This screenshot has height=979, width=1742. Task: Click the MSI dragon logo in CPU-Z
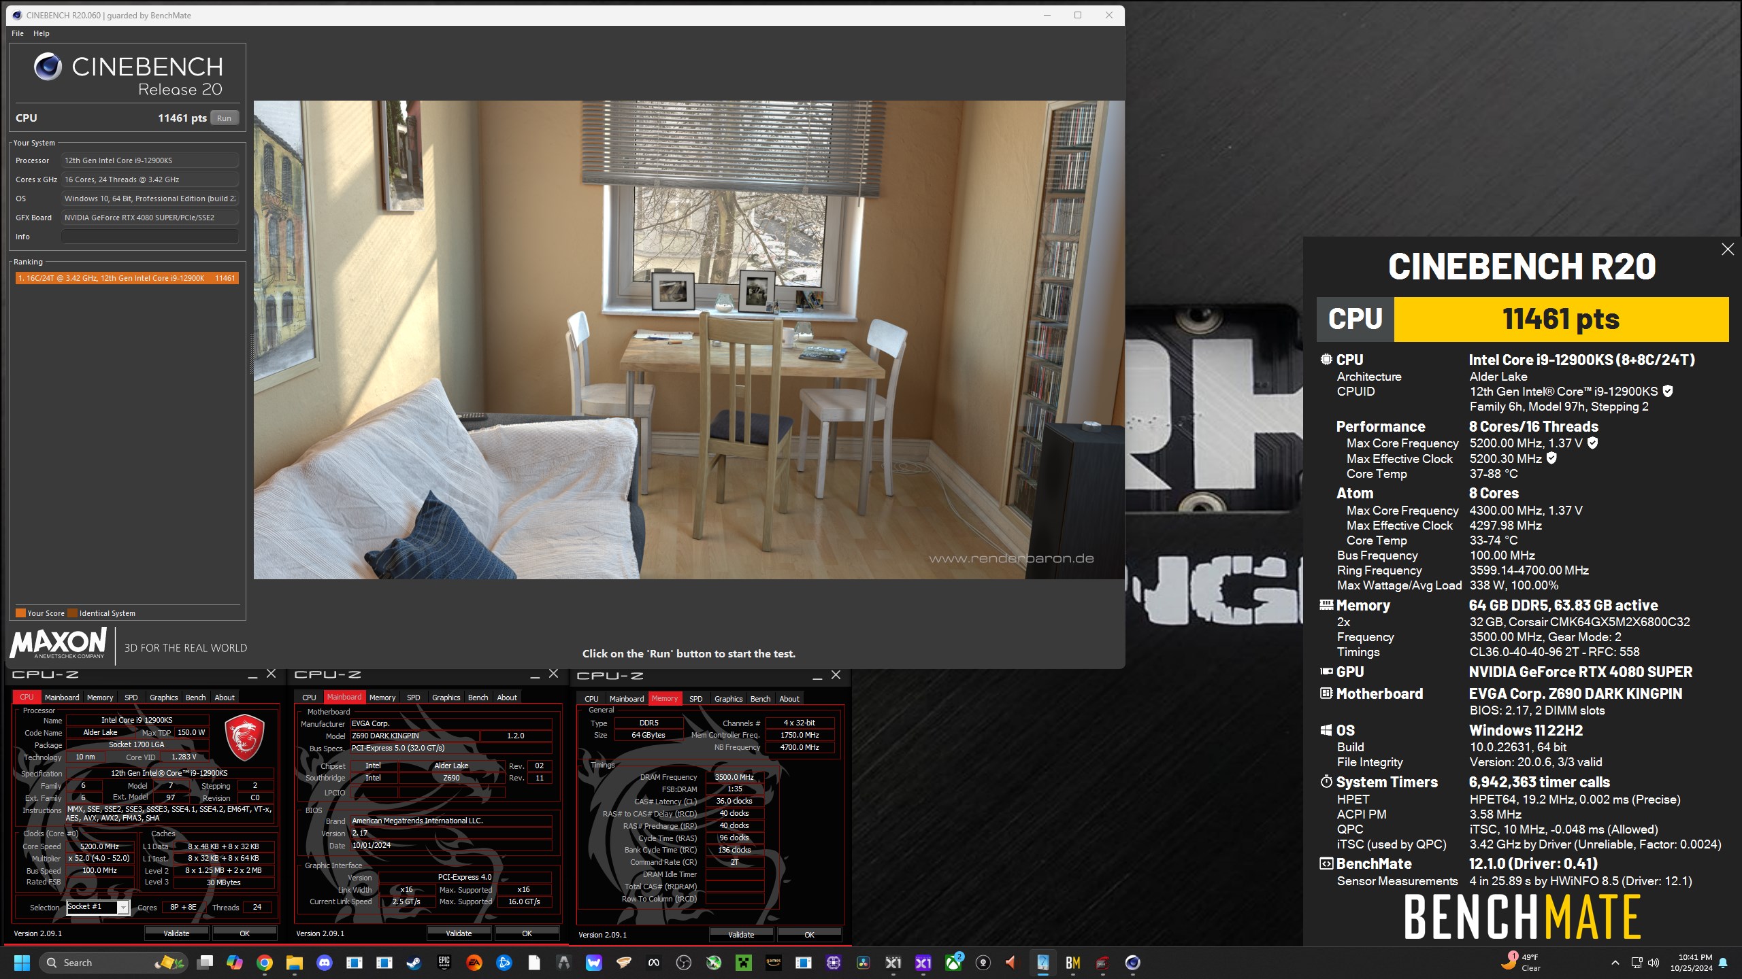tap(244, 737)
